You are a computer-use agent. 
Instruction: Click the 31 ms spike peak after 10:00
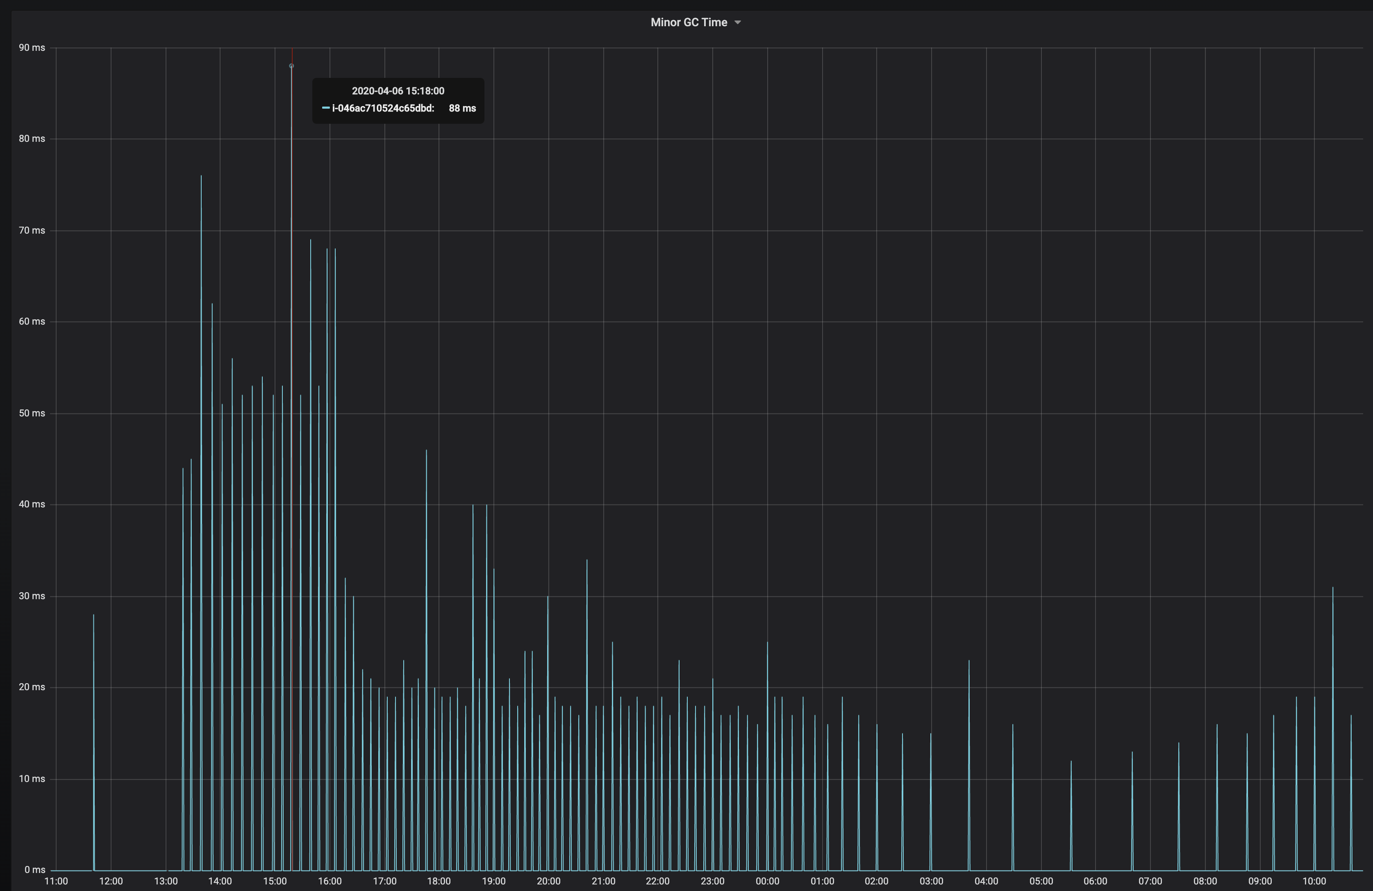[x=1332, y=588]
